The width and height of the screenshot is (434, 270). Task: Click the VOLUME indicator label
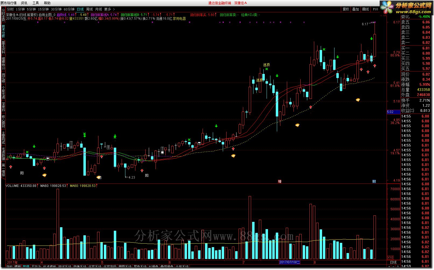21,186
